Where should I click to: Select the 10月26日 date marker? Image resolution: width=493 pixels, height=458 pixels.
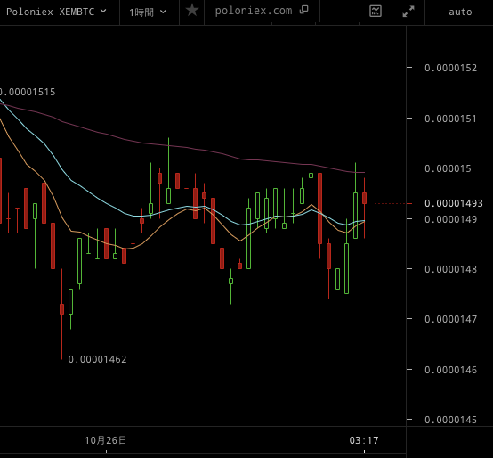(106, 440)
